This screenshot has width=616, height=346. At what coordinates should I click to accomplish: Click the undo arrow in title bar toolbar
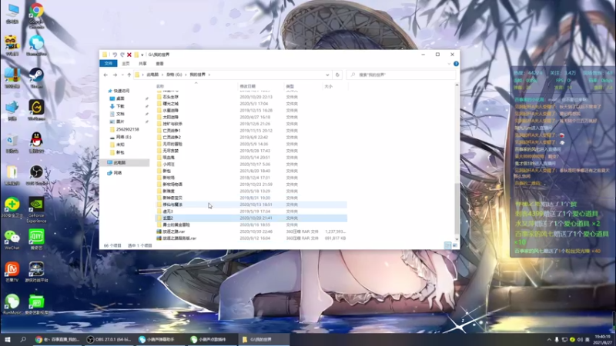tap(115, 55)
